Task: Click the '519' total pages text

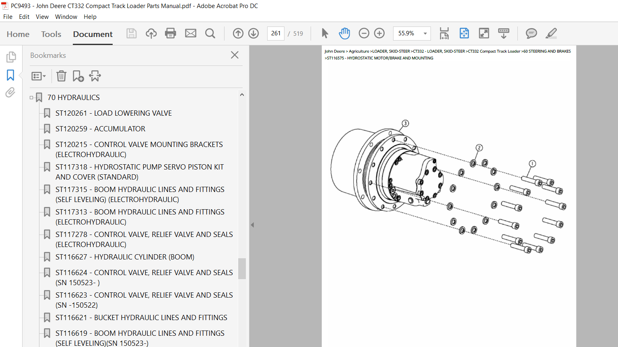Action: 298,34
